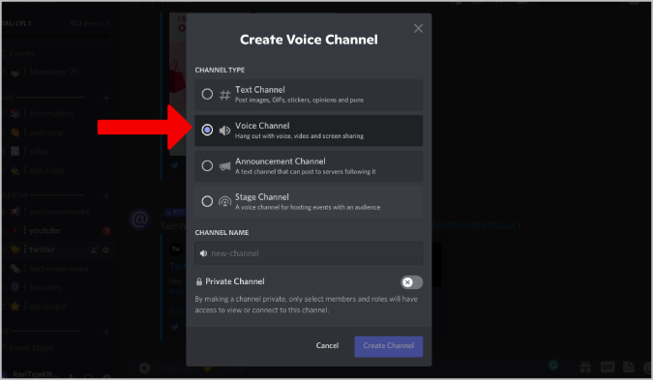Open the techwiser-news channel
This screenshot has width=653, height=380.
59,269
